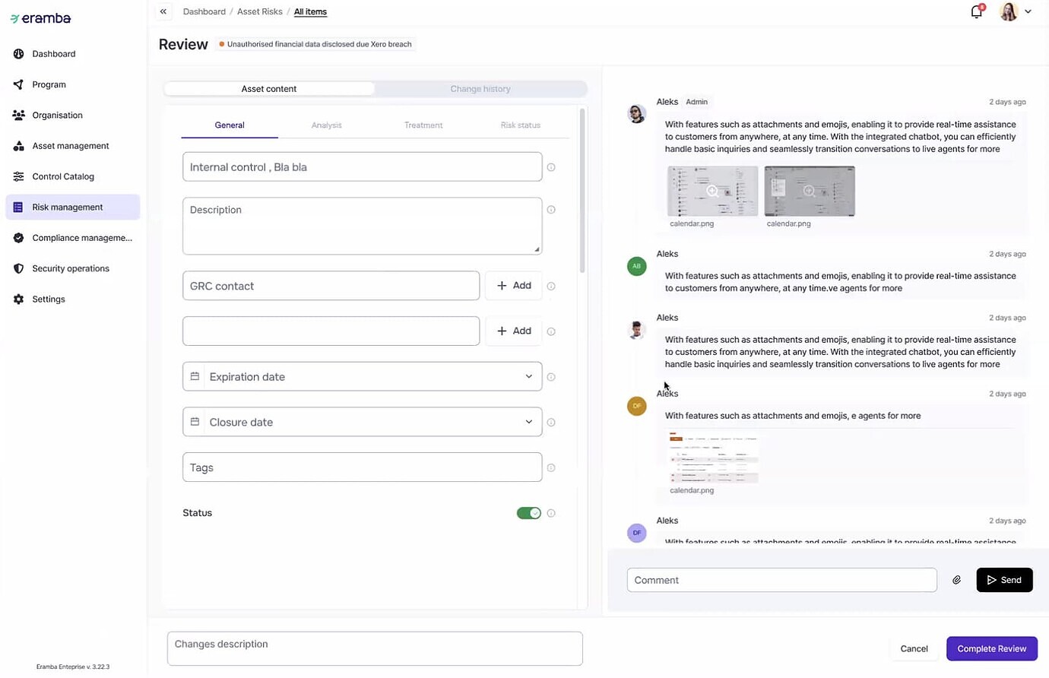Switch to the Analysis tab
Screen dimensions: 1049x678
click(326, 125)
